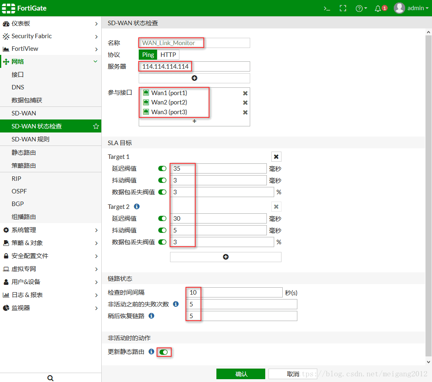Click the Wan2 (port2) interface icon

(146, 102)
